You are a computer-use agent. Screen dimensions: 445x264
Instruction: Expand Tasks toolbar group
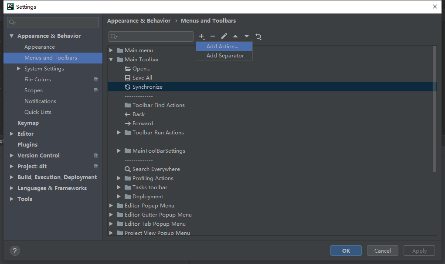[x=119, y=187]
